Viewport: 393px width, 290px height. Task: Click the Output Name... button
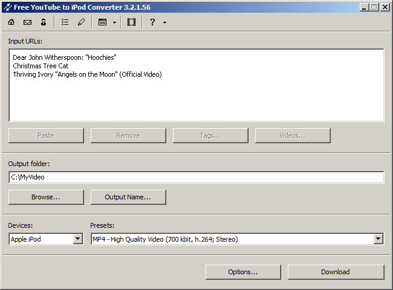pos(128,197)
